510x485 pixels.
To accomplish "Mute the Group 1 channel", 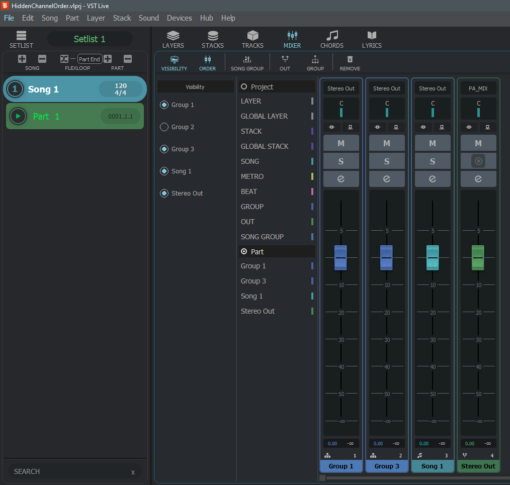I will pos(341,143).
